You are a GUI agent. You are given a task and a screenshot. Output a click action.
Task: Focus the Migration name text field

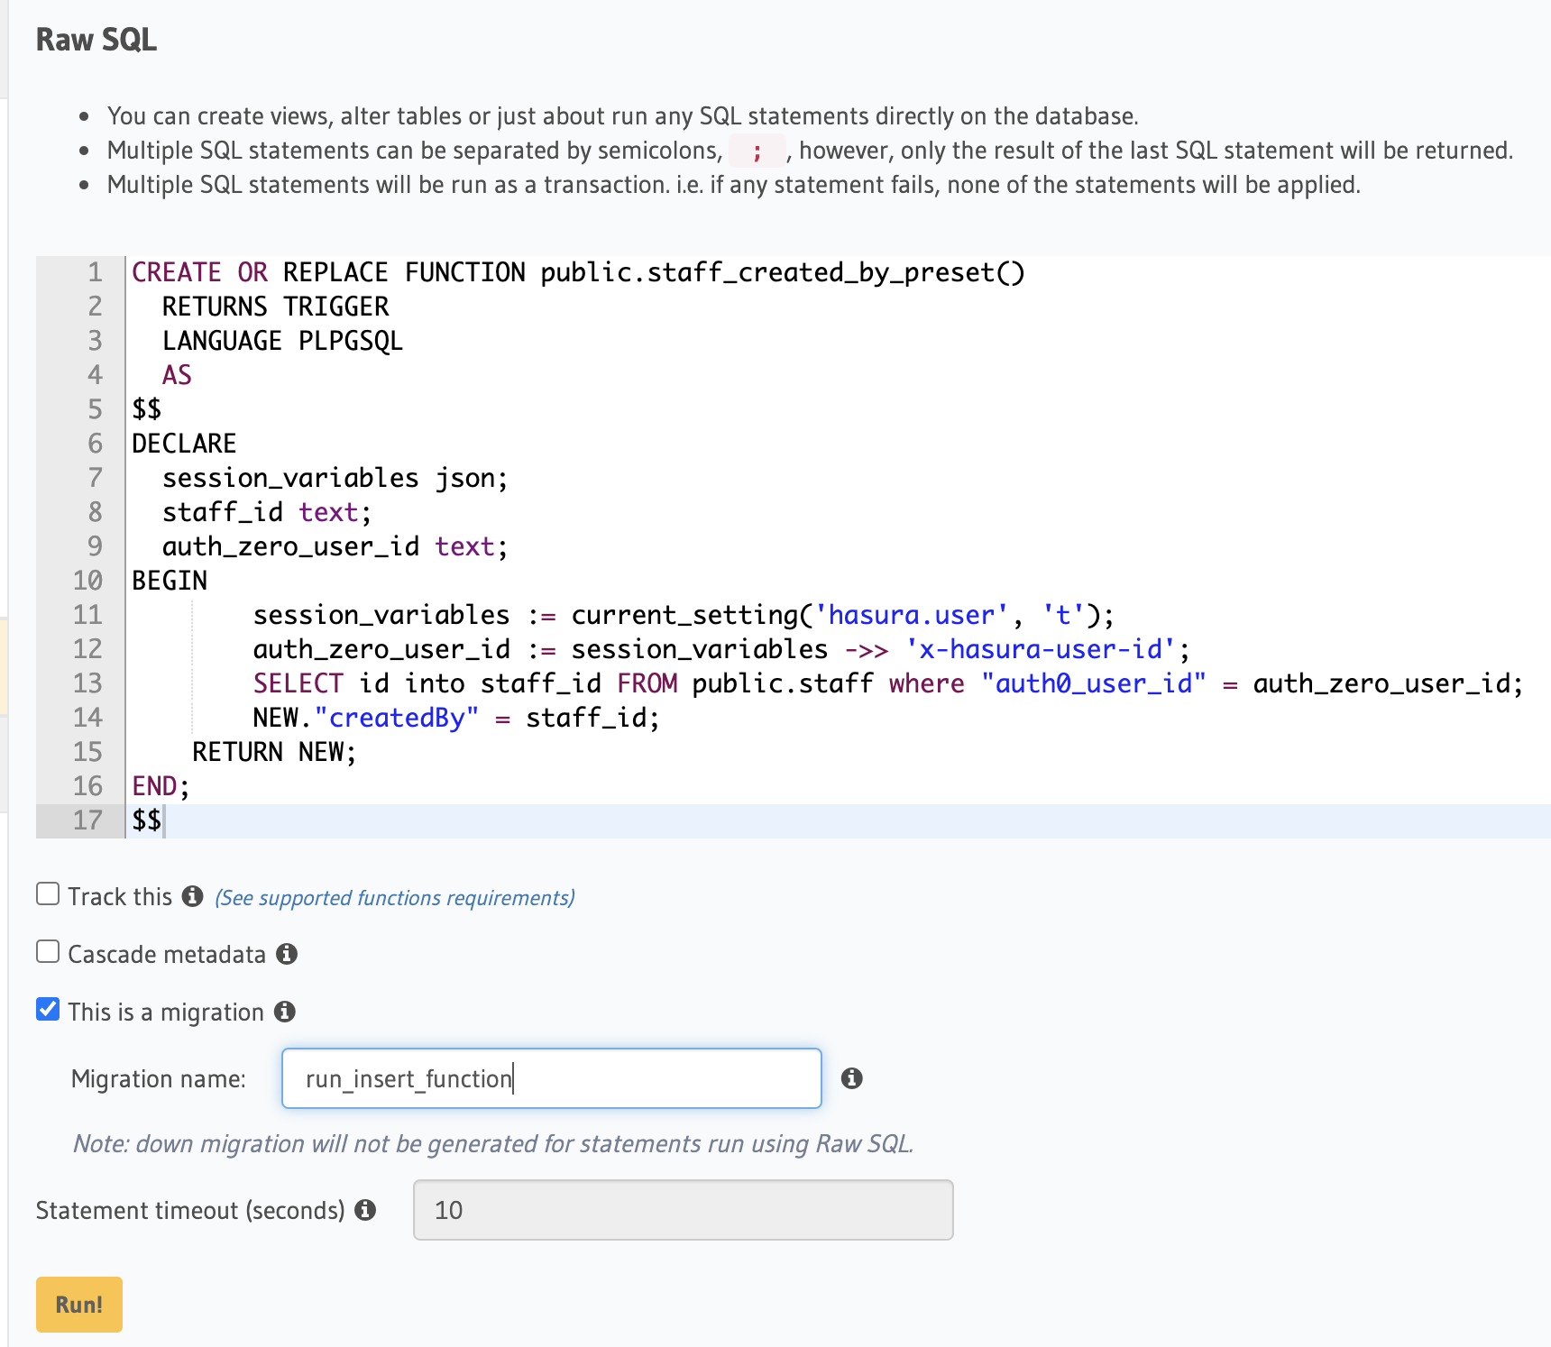pyautogui.click(x=551, y=1078)
